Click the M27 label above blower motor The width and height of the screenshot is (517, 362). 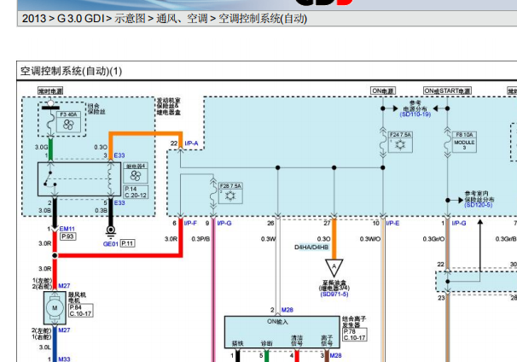(x=64, y=286)
